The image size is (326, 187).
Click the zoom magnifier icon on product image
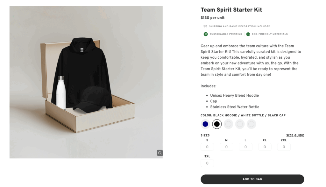pyautogui.click(x=160, y=153)
